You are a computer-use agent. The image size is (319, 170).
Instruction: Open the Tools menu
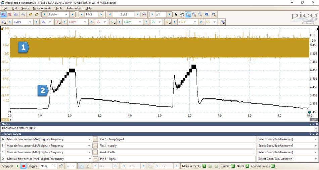coord(59,8)
